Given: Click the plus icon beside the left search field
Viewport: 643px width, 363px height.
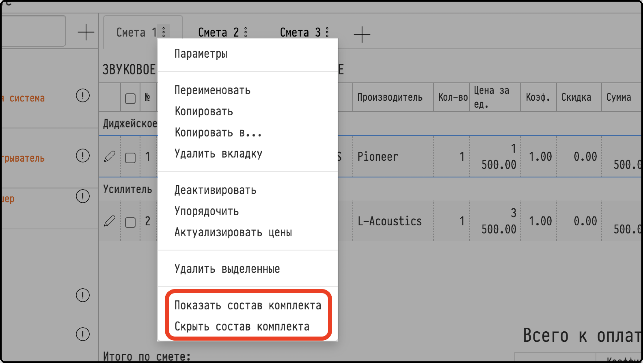Looking at the screenshot, I should (x=86, y=32).
